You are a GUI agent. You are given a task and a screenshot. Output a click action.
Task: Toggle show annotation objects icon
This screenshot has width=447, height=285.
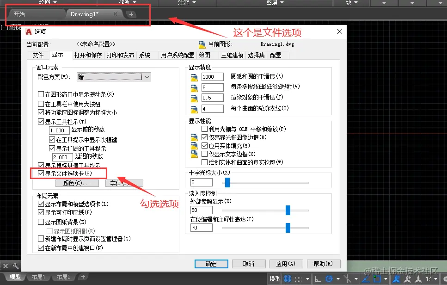(397, 279)
